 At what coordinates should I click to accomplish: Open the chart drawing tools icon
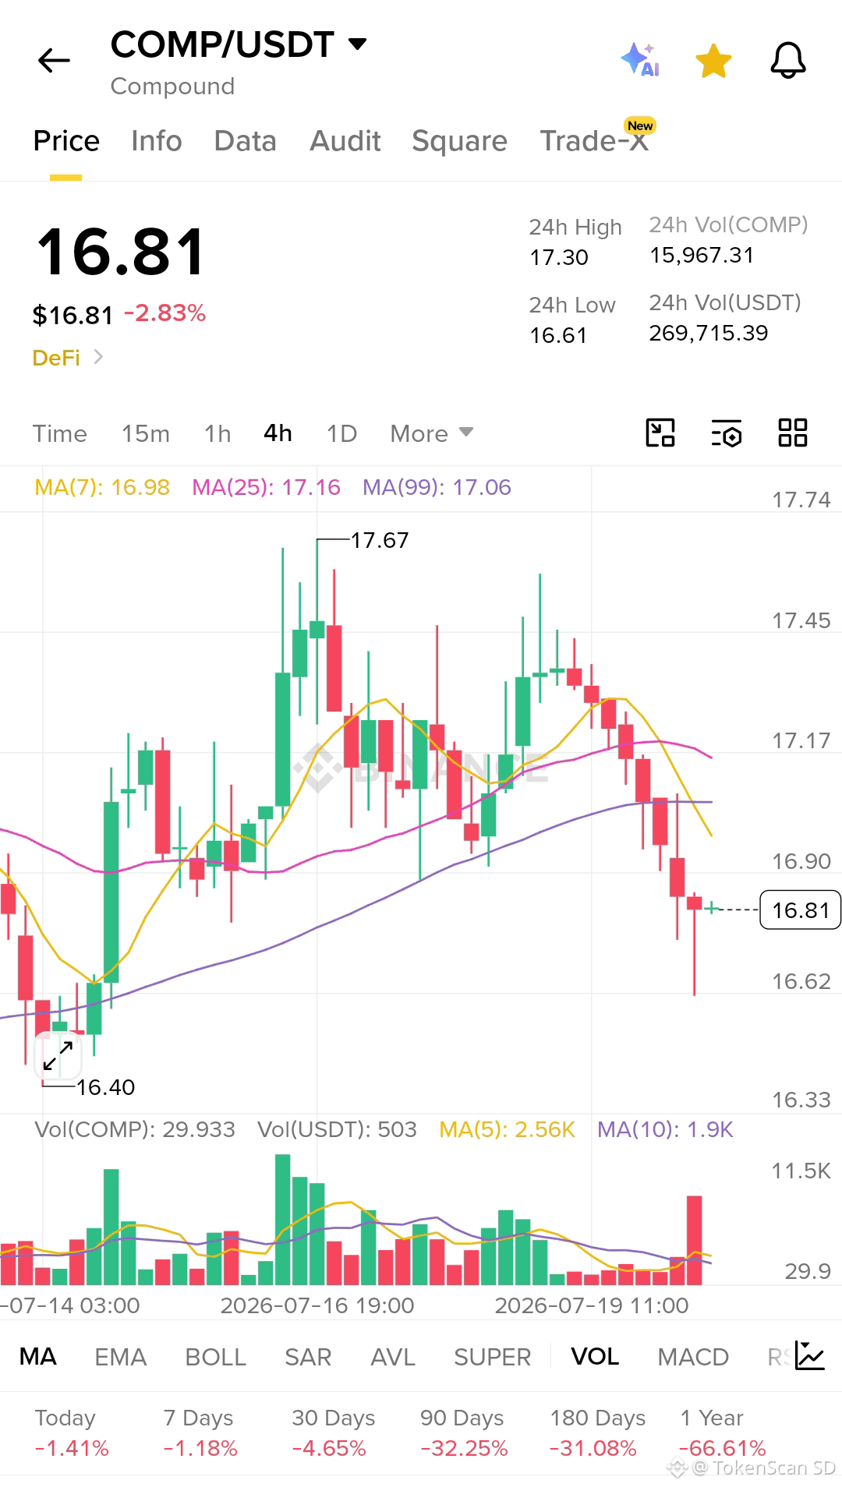coord(660,433)
